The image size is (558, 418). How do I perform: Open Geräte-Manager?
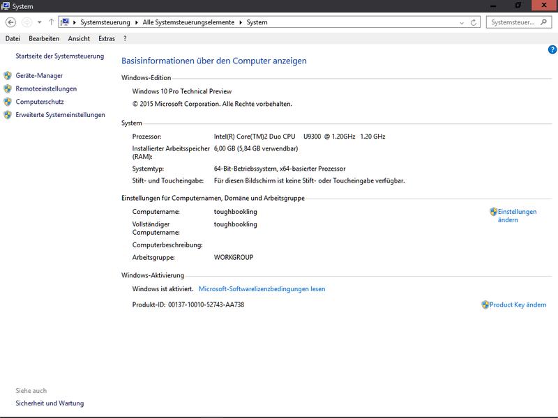[x=39, y=76]
